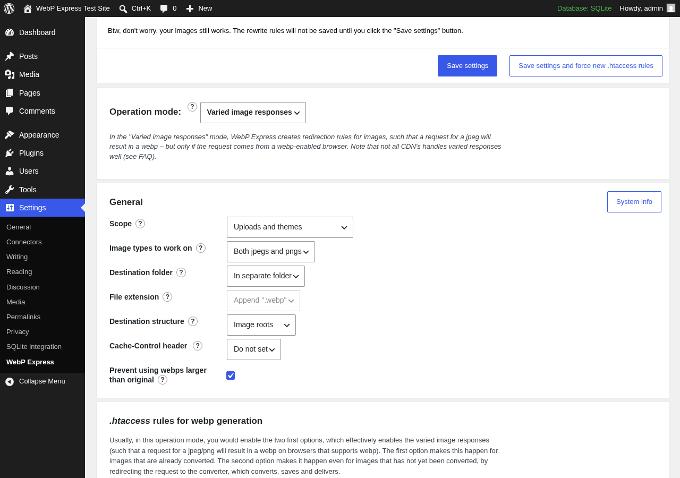This screenshot has width=680, height=478.
Task: Open the Plugins menu item
Action: click(x=42, y=153)
